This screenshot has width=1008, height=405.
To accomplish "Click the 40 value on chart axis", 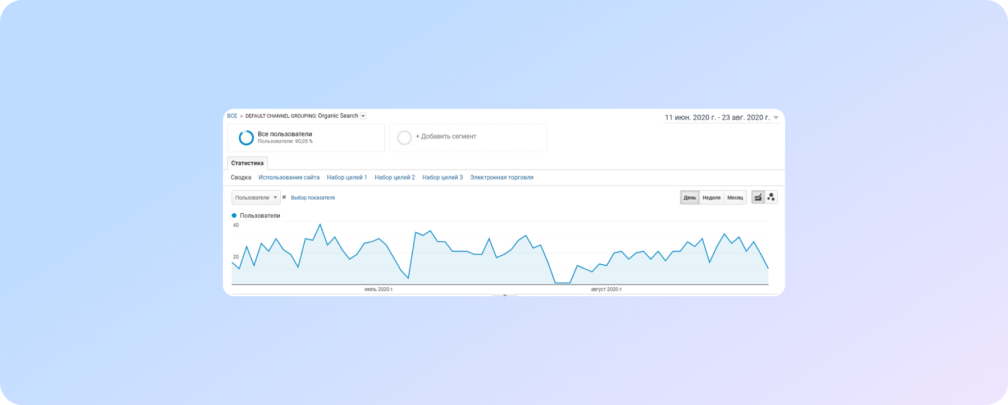I will point(236,225).
